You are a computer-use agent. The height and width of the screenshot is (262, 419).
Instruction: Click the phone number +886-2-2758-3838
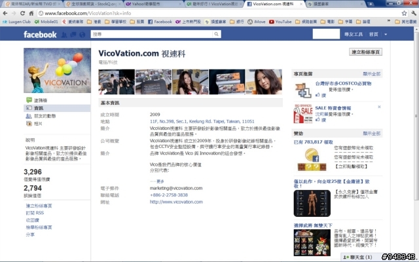(169, 195)
